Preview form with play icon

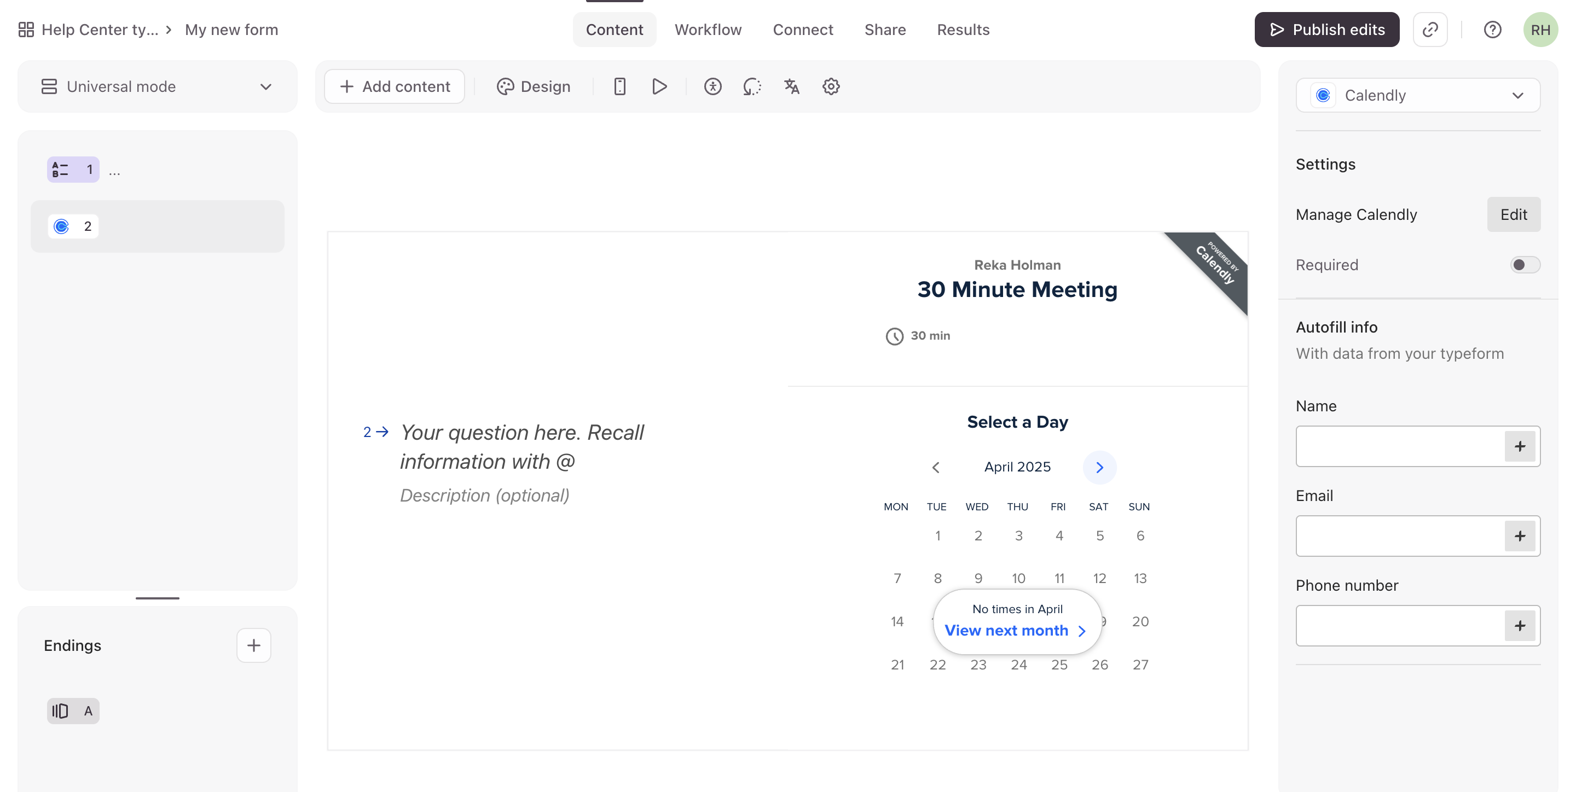(659, 86)
